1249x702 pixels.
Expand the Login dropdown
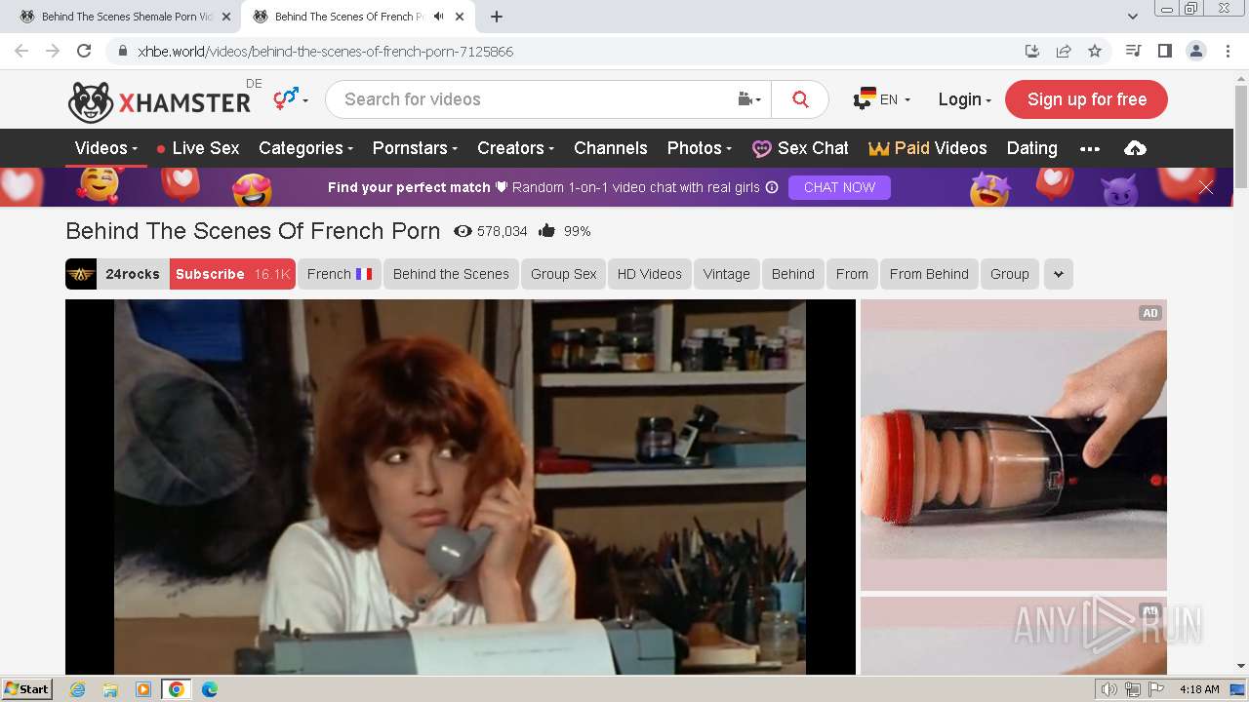[x=964, y=99]
